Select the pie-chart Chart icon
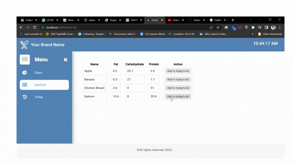Screen dimensions: 294x165 24,73
